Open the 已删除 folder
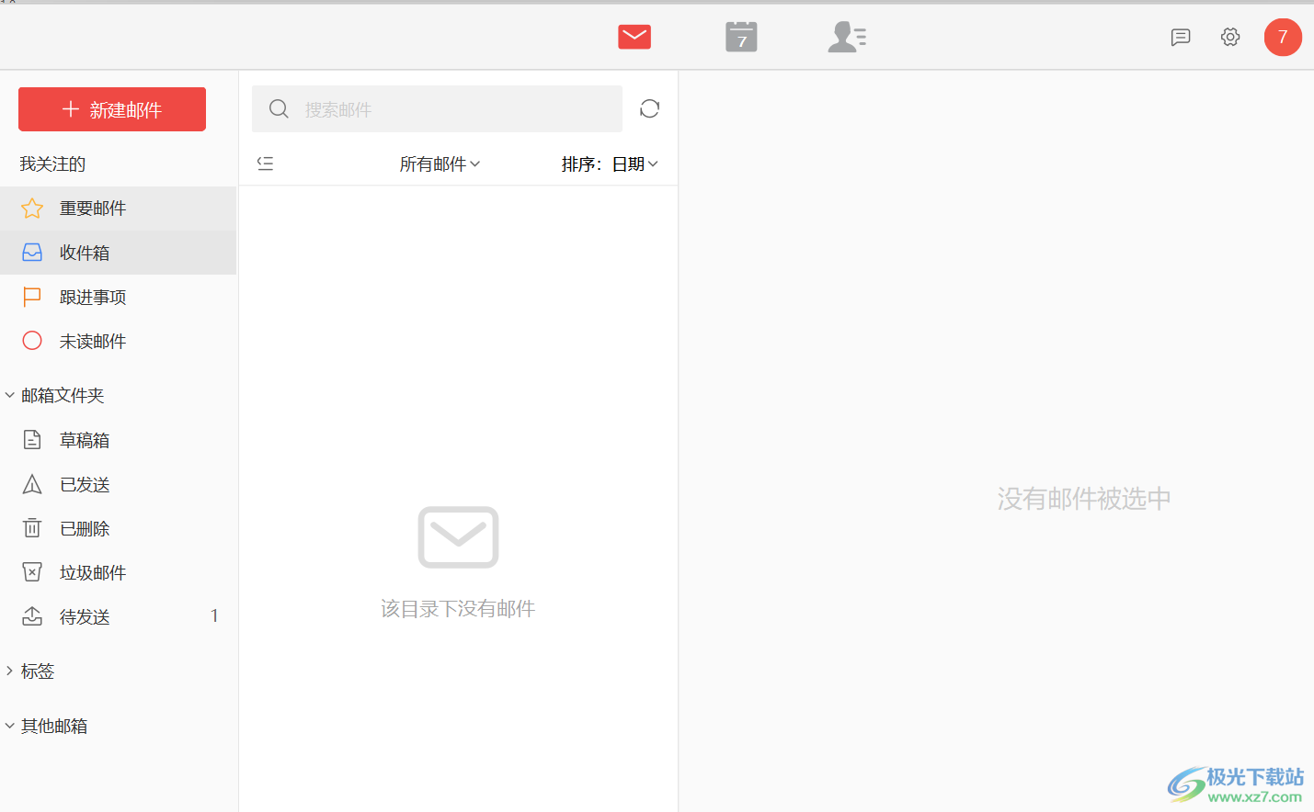This screenshot has height=812, width=1314. point(118,528)
